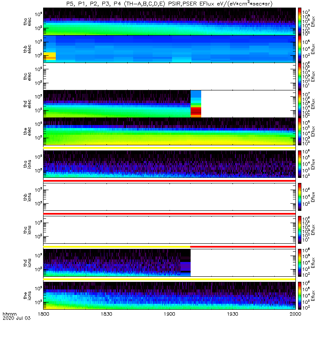Click the yellow quality bar below the elec panel
This screenshot has height=338, width=317.
pyautogui.click(x=169, y=148)
